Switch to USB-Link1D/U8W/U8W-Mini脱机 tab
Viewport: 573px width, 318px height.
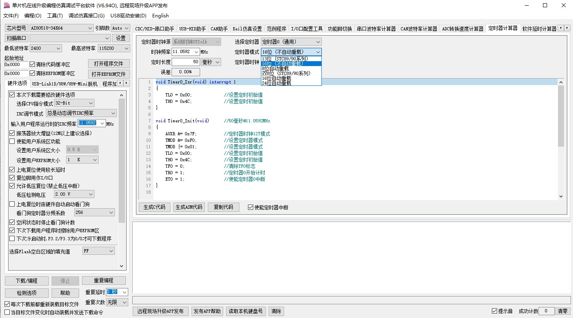coord(65,84)
